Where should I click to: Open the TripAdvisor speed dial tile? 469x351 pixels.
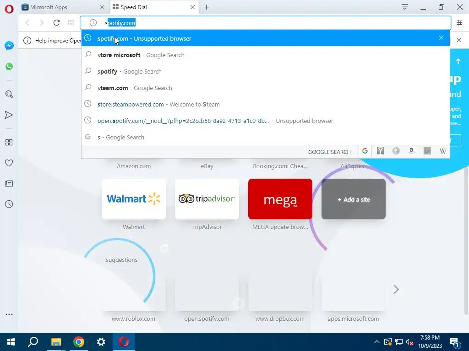click(x=207, y=199)
